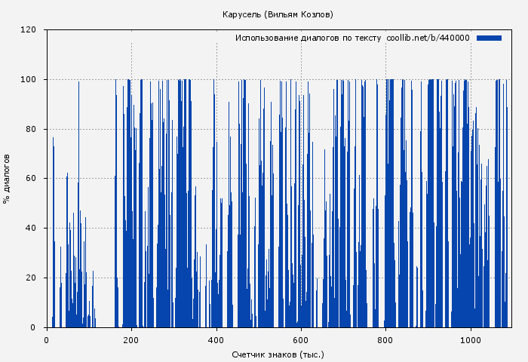
Task: Select the 1000 tick on the x-axis
Action: point(471,339)
